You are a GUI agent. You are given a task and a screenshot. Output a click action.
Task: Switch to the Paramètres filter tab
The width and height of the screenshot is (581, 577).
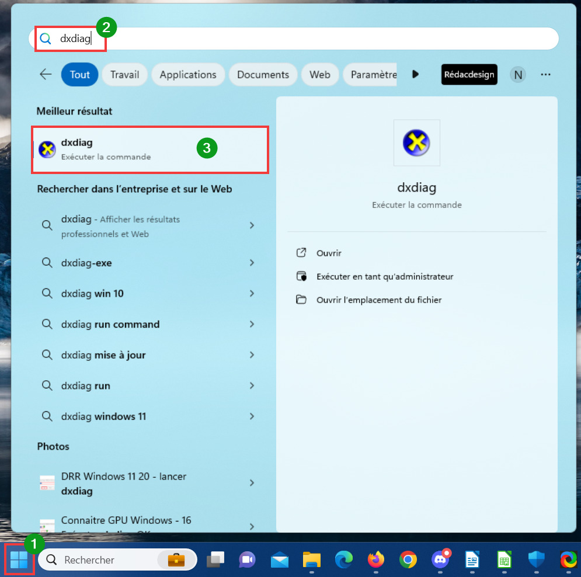tap(371, 75)
